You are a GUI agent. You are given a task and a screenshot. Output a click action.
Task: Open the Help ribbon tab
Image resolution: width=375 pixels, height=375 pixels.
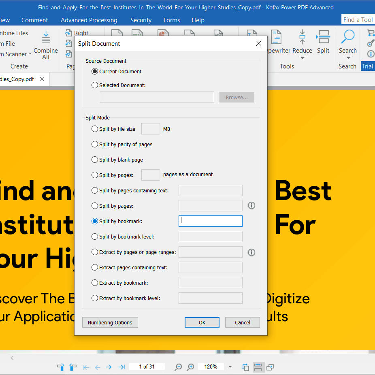pyautogui.click(x=198, y=20)
